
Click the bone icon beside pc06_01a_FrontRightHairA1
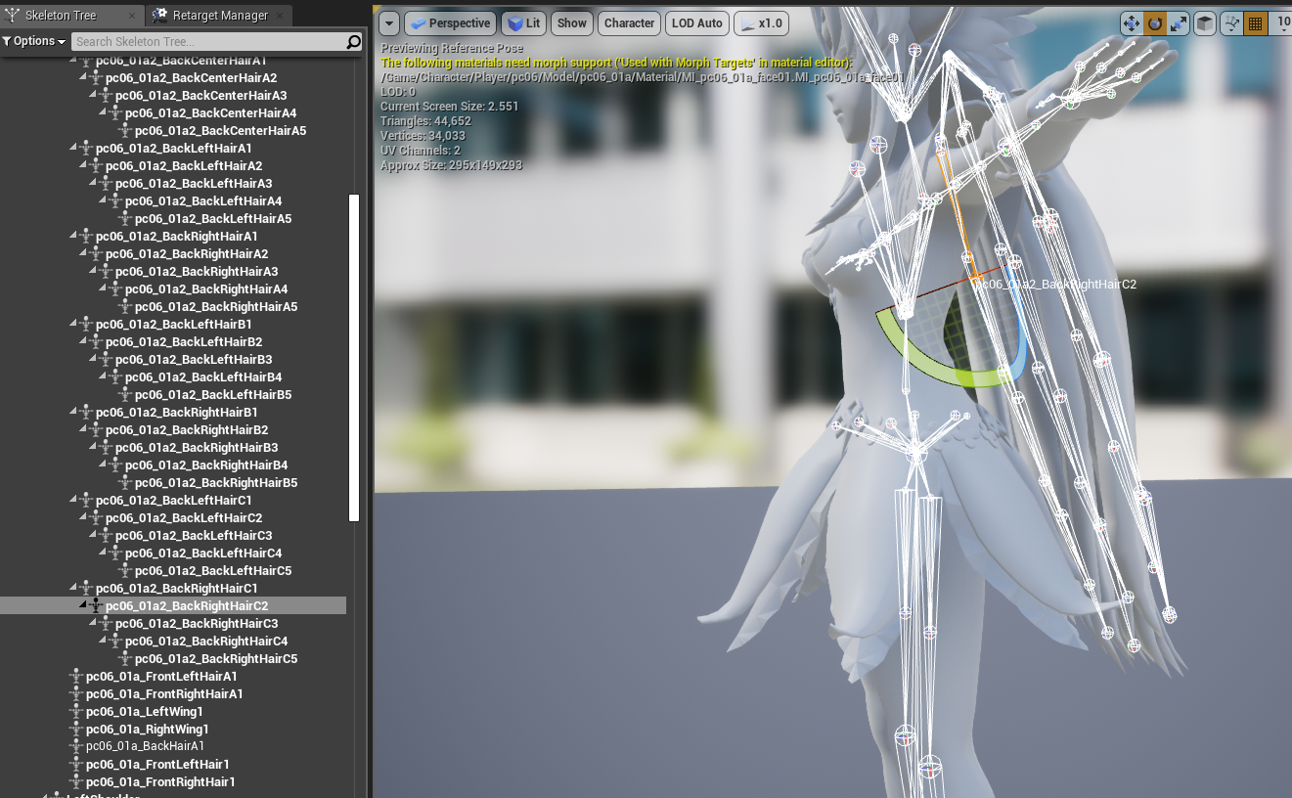(x=76, y=694)
